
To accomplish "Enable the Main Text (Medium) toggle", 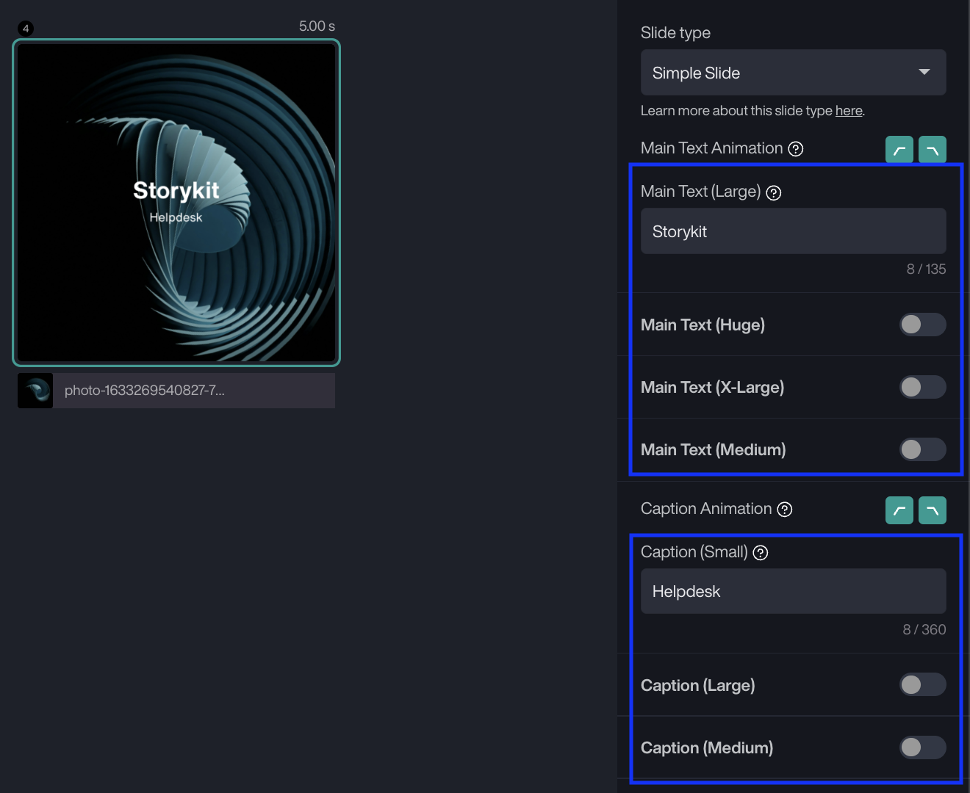I will [x=922, y=449].
